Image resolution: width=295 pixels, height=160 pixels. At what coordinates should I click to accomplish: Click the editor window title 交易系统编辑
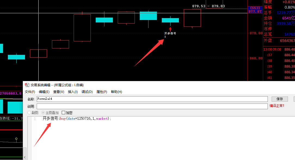41,85
